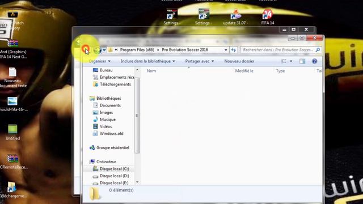Click navigation pane scrollbar down arrow

point(137,182)
